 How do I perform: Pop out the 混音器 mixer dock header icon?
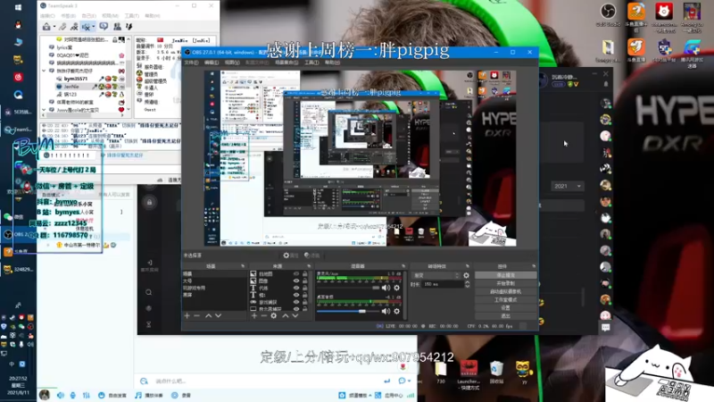coord(403,266)
